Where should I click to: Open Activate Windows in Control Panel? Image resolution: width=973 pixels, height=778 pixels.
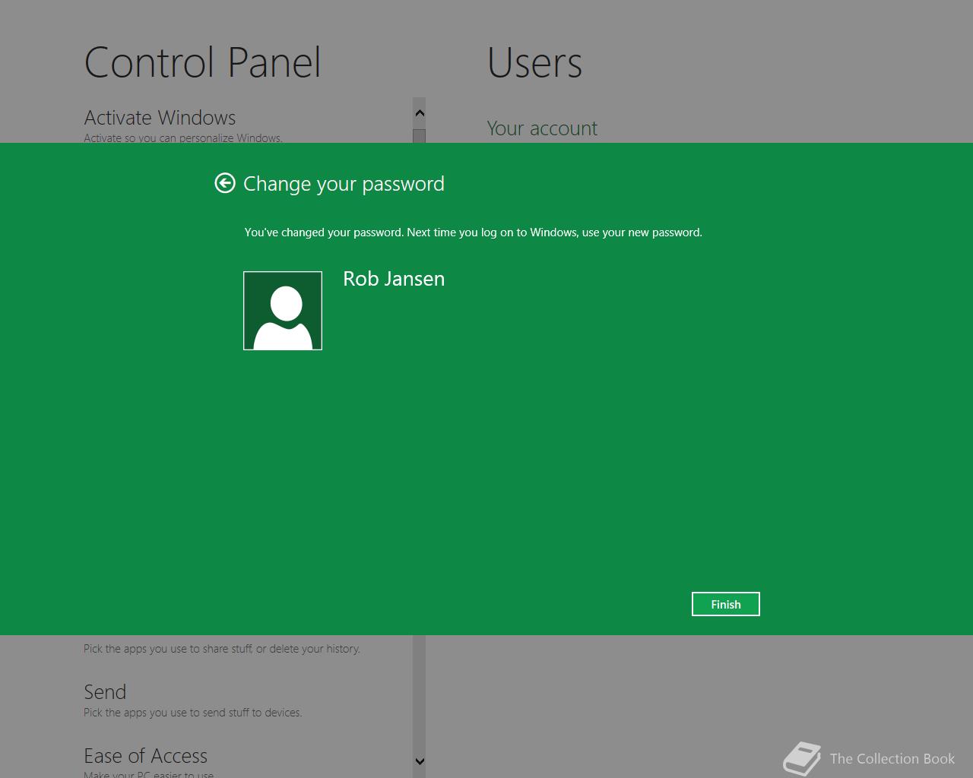160,118
